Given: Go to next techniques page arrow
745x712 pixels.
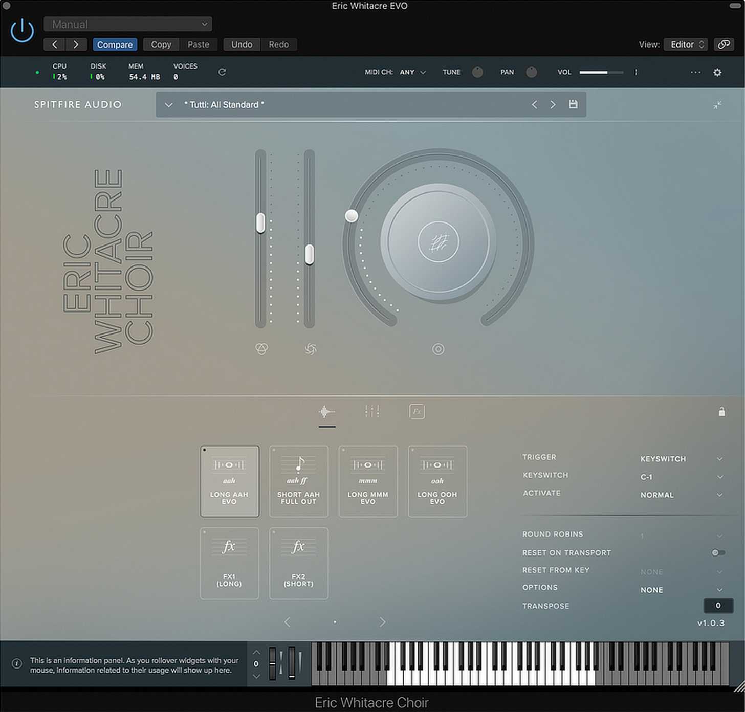Looking at the screenshot, I should coord(382,622).
